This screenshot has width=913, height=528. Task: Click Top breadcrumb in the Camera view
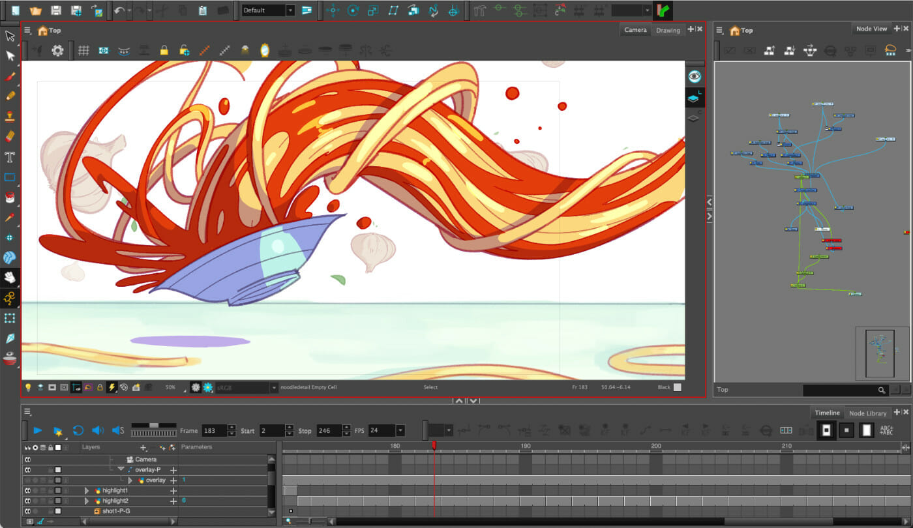pos(55,30)
